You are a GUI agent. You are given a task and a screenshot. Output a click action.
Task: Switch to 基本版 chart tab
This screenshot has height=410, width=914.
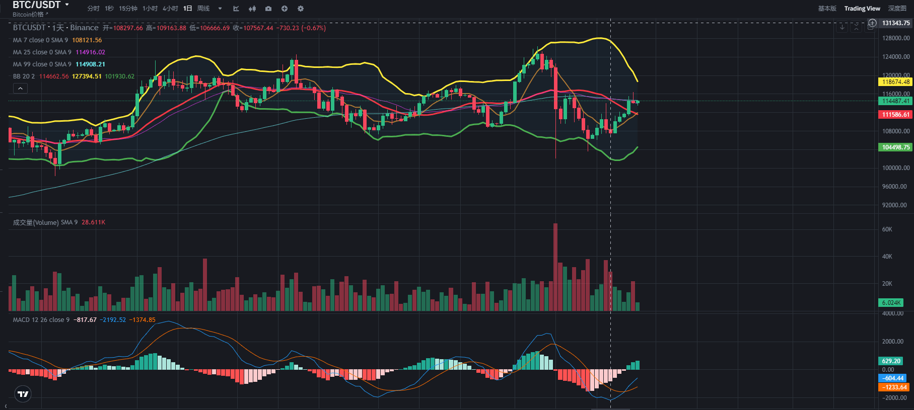pyautogui.click(x=827, y=9)
